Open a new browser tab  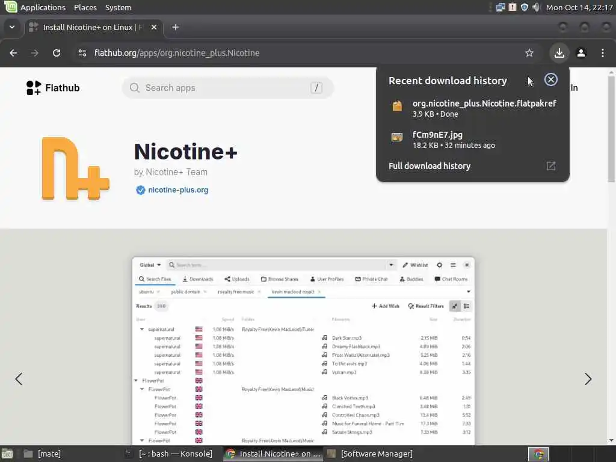(x=176, y=27)
